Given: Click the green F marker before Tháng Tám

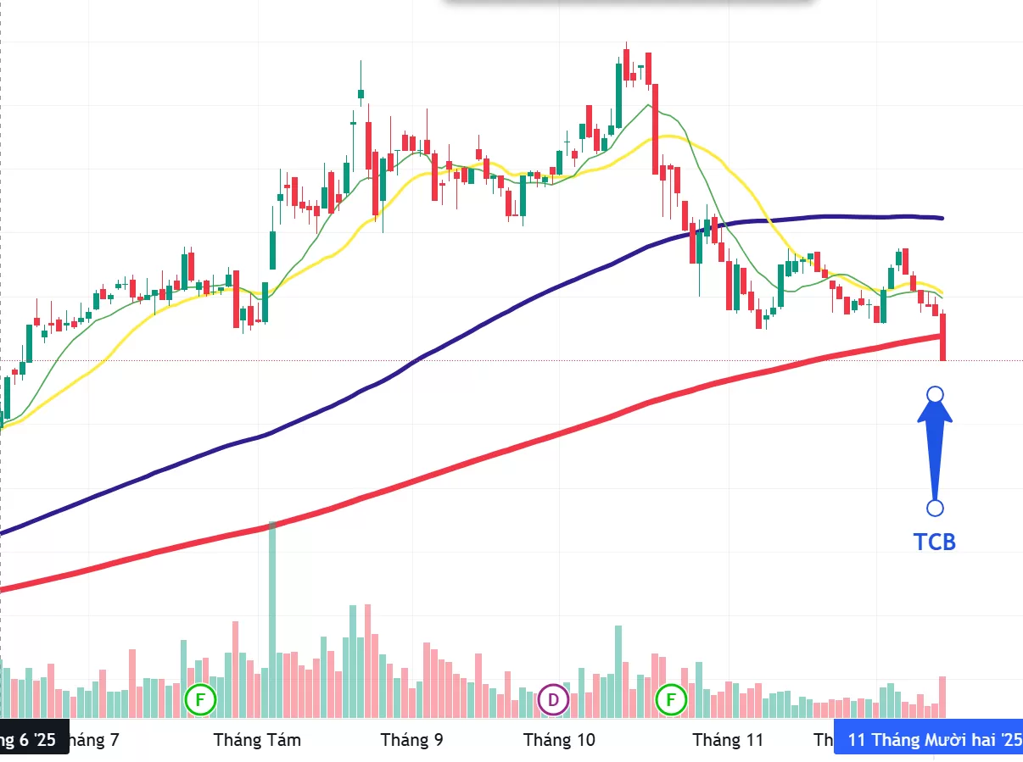Looking at the screenshot, I should [x=201, y=700].
